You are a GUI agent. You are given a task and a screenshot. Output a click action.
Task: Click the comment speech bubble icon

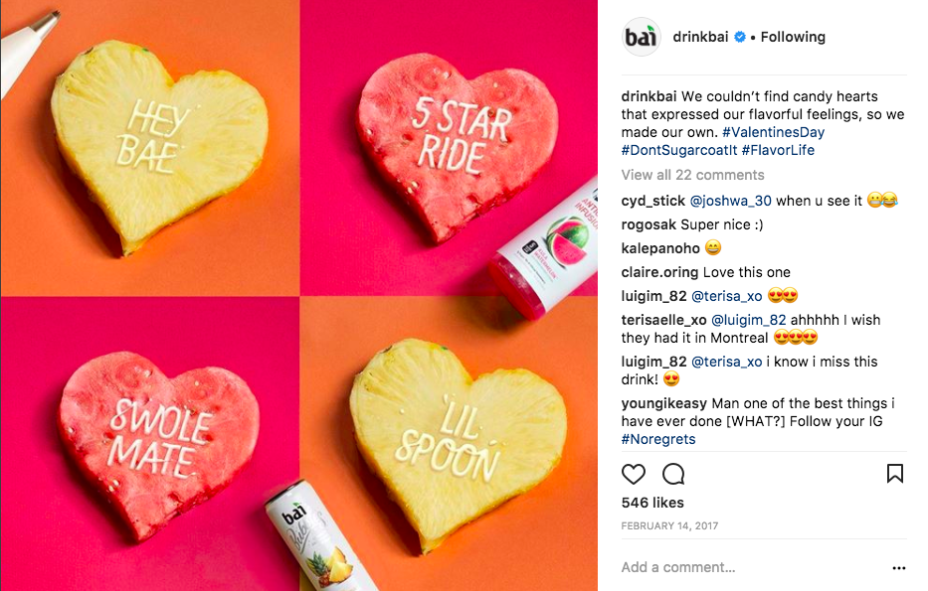(673, 474)
